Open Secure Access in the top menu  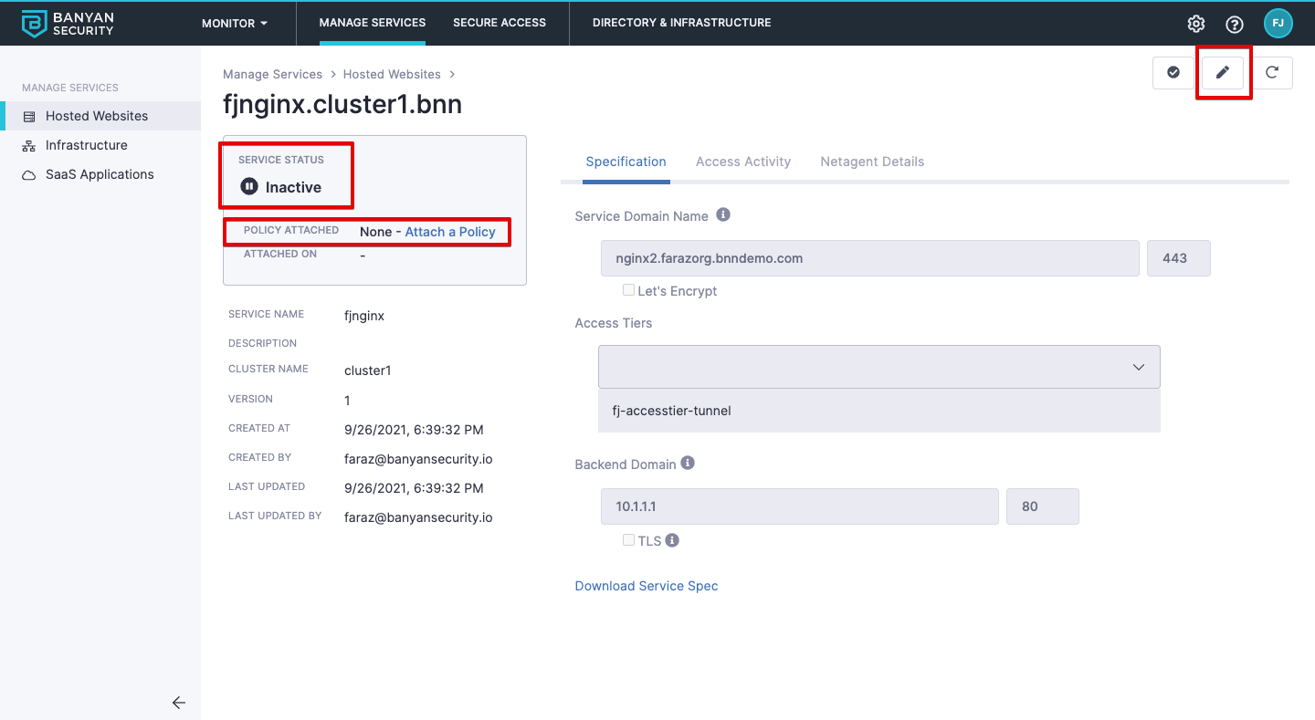click(499, 23)
